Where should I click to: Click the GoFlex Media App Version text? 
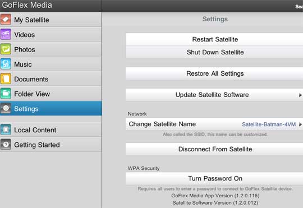click(x=215, y=196)
